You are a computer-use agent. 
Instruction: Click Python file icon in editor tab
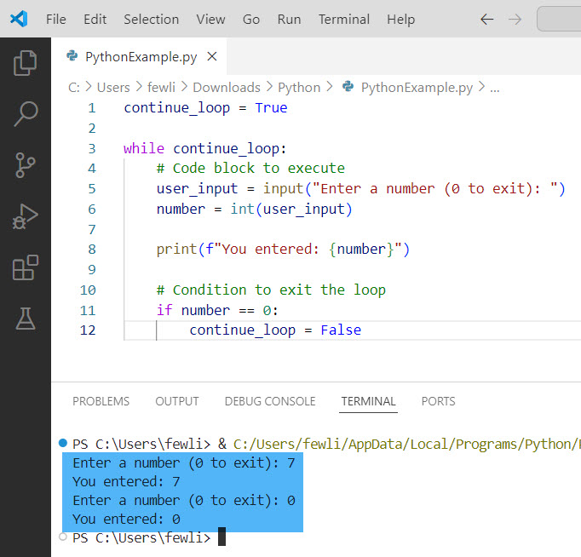[x=72, y=56]
